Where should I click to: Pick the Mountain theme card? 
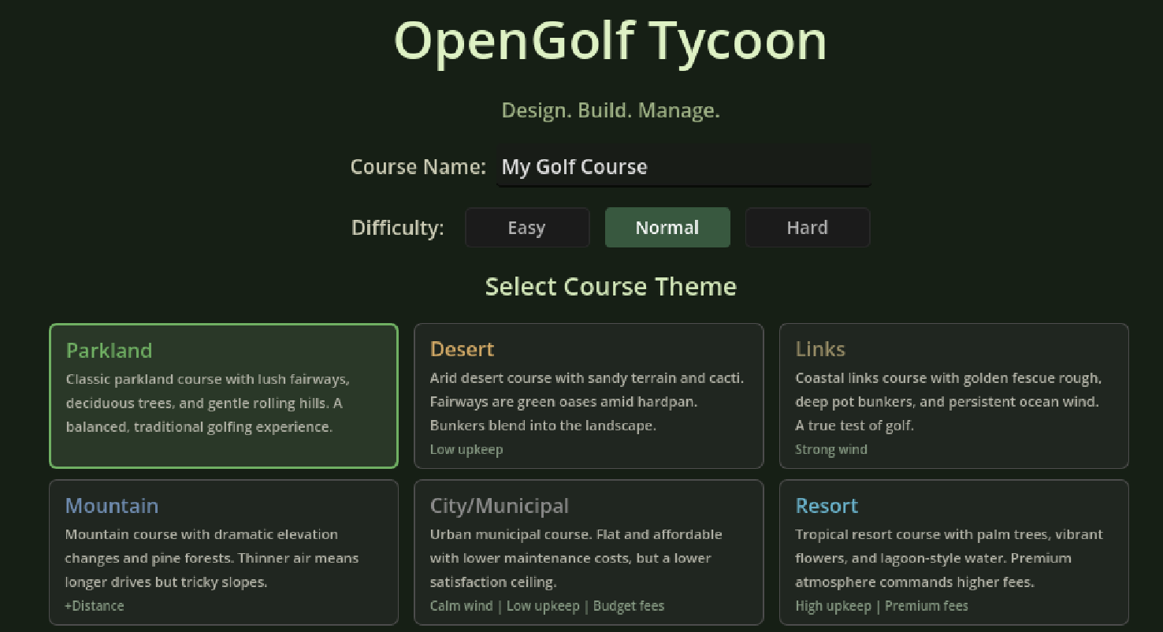(223, 552)
